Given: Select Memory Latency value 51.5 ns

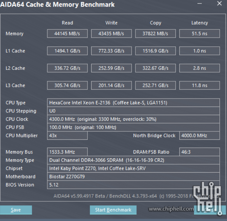Looking at the screenshot, I should (199, 34).
